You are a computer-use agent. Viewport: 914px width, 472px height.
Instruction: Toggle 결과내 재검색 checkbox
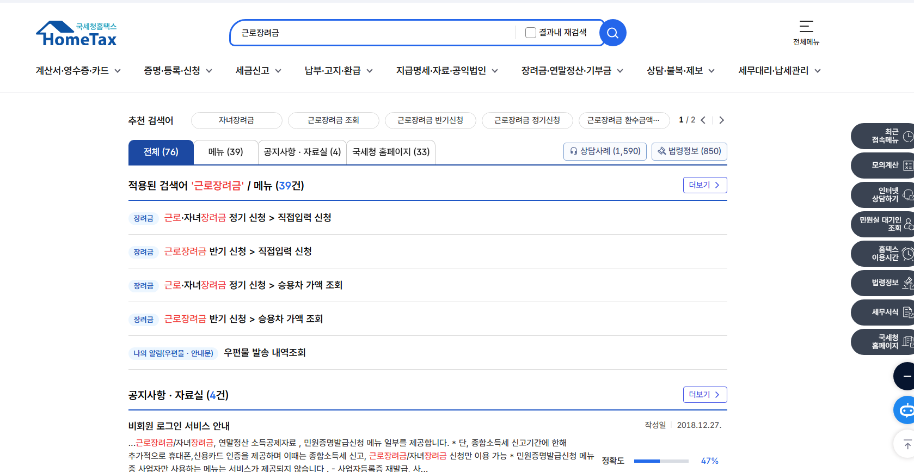click(531, 33)
